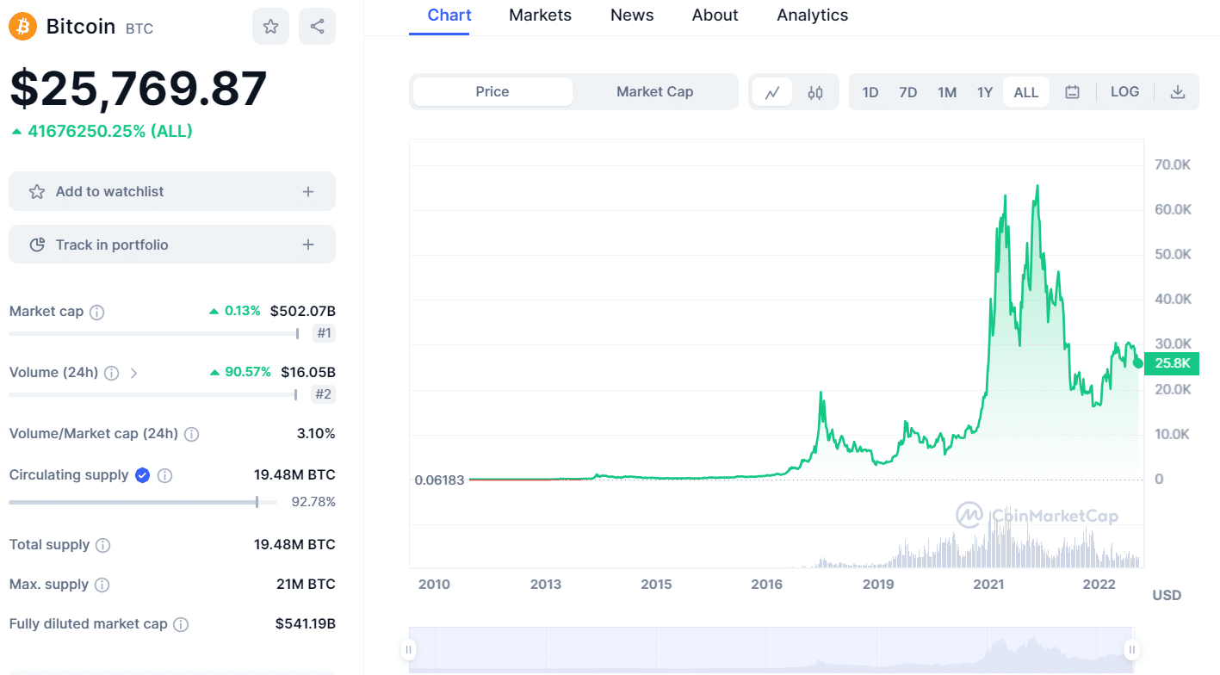Screen dimensions: 1220x675
Task: Click the 41676250.25% (ALL) change text
Action: coord(110,132)
